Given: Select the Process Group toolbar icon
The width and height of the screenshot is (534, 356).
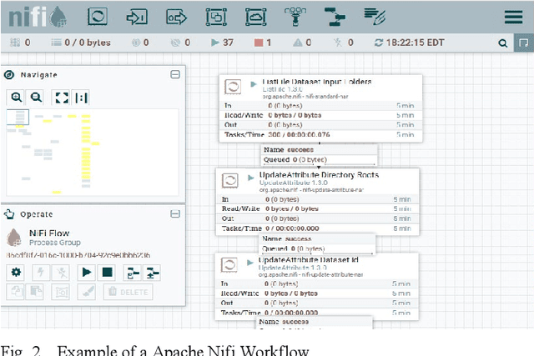Looking at the screenshot, I should pyautogui.click(x=216, y=17).
